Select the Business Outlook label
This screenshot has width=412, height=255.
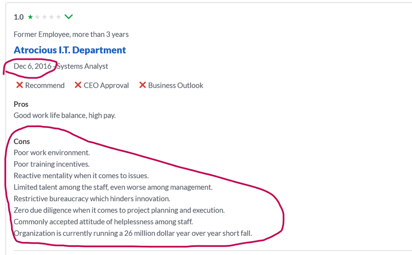coord(176,85)
